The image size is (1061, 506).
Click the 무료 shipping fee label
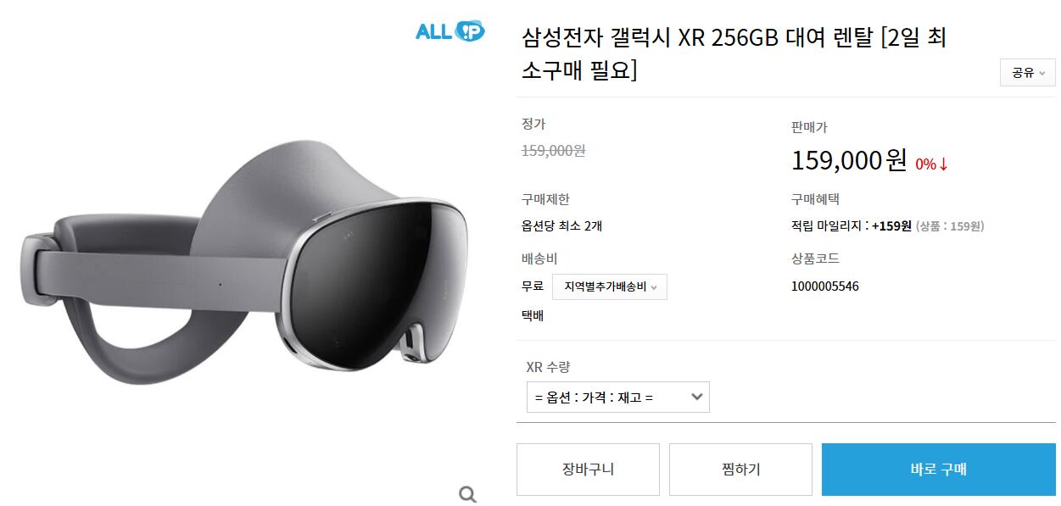tap(533, 286)
